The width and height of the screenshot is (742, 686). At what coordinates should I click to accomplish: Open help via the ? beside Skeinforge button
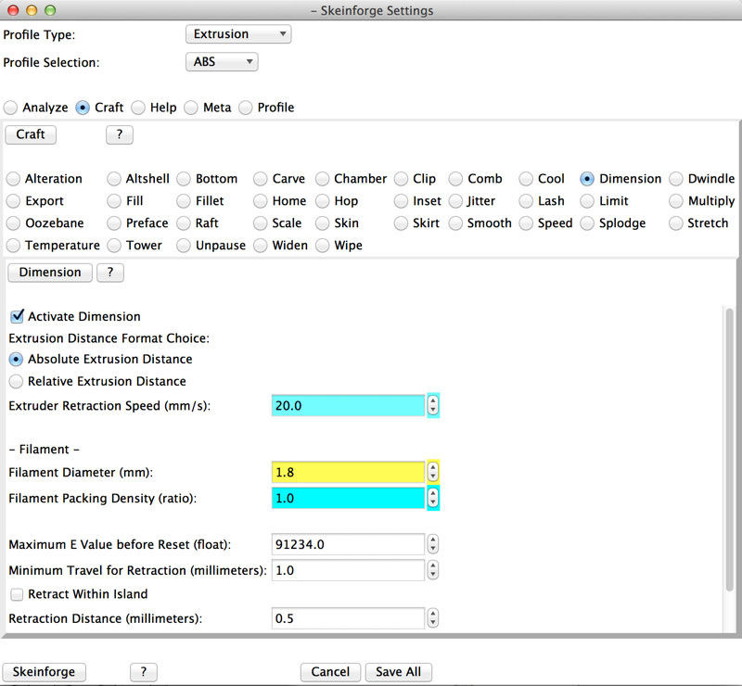pyautogui.click(x=144, y=672)
